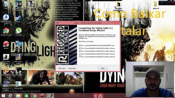This screenshot has width=175, height=98.
Task: Launch the Steam desktop shortcut
Action: (19, 18)
